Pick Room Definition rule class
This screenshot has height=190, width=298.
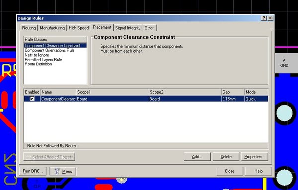38,64
